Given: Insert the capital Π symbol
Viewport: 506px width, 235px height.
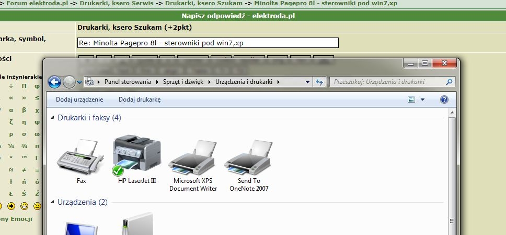Looking at the screenshot, I should 24,86.
